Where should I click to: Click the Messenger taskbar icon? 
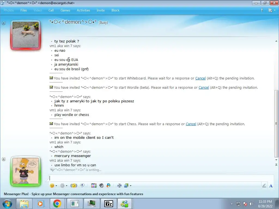click(125, 204)
